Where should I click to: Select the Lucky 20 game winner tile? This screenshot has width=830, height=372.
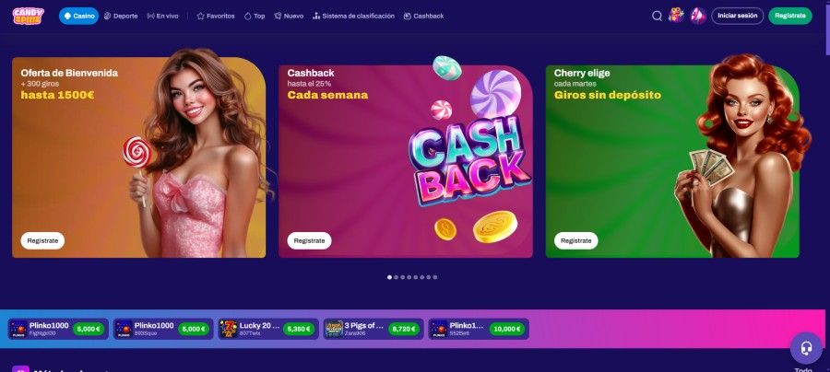(268, 329)
